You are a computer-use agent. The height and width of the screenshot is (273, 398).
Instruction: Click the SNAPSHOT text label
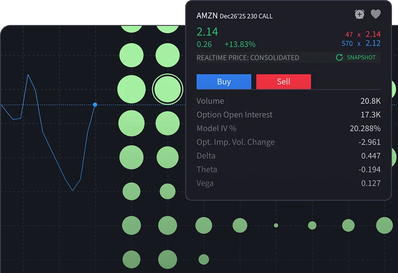tap(361, 57)
